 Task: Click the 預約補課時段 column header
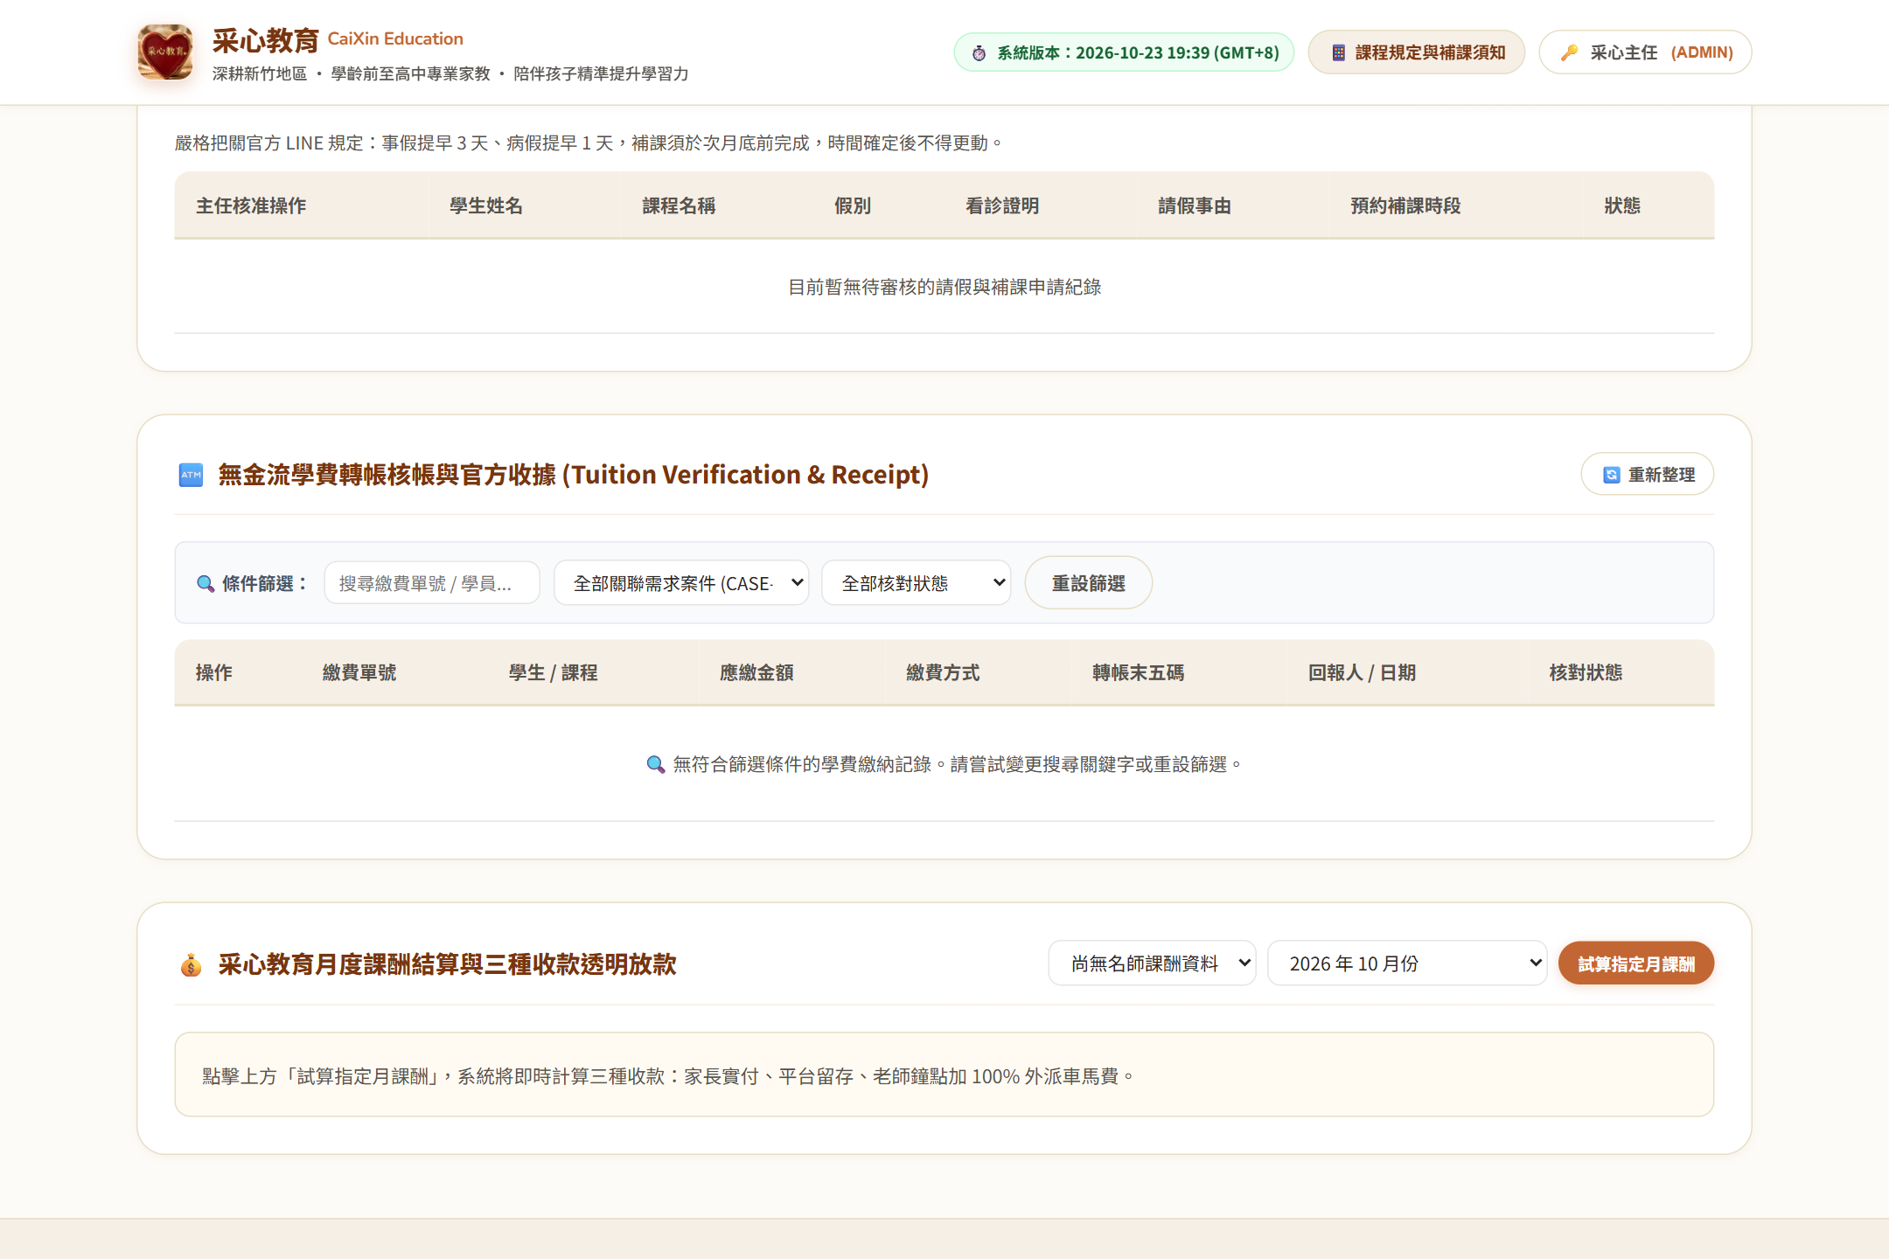click(x=1405, y=206)
